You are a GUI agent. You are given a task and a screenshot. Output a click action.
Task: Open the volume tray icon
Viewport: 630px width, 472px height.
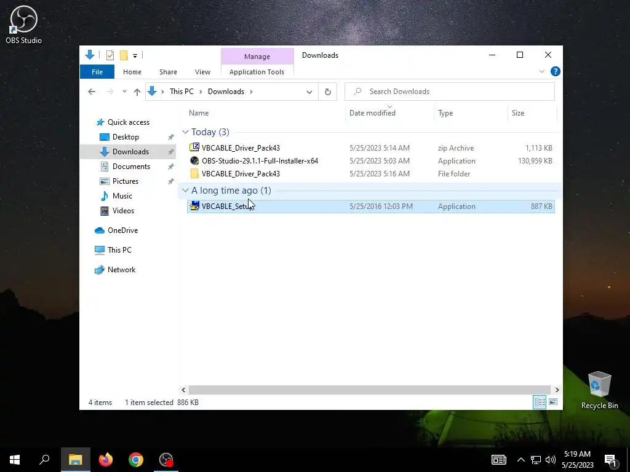click(551, 460)
